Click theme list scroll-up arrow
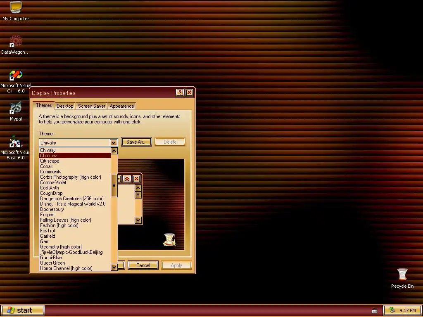The width and height of the screenshot is (423, 317). click(x=114, y=151)
